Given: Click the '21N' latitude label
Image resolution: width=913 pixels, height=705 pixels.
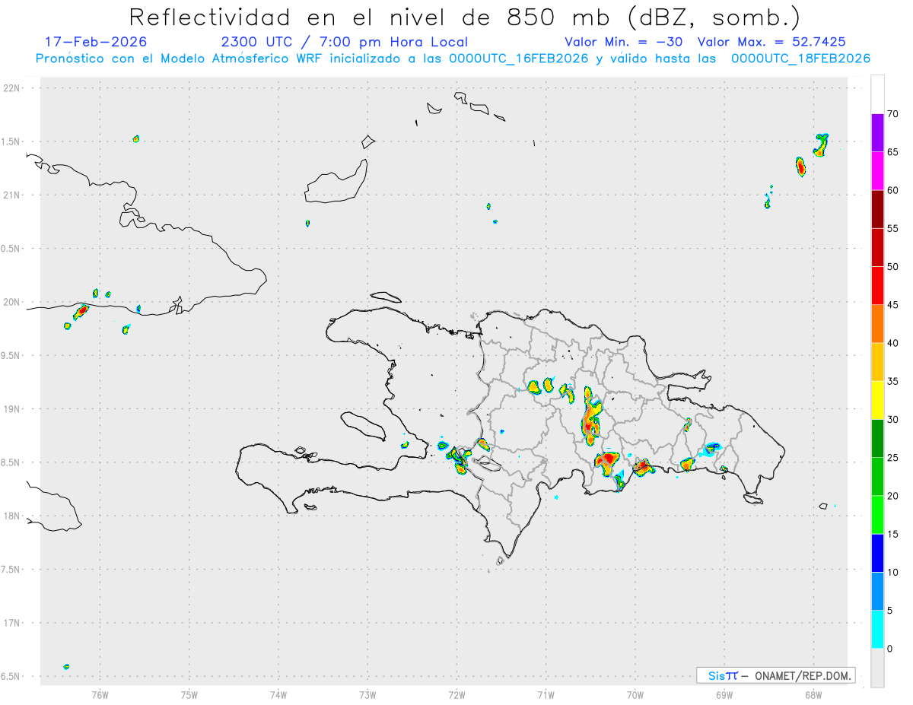Looking at the screenshot, I should [x=13, y=195].
